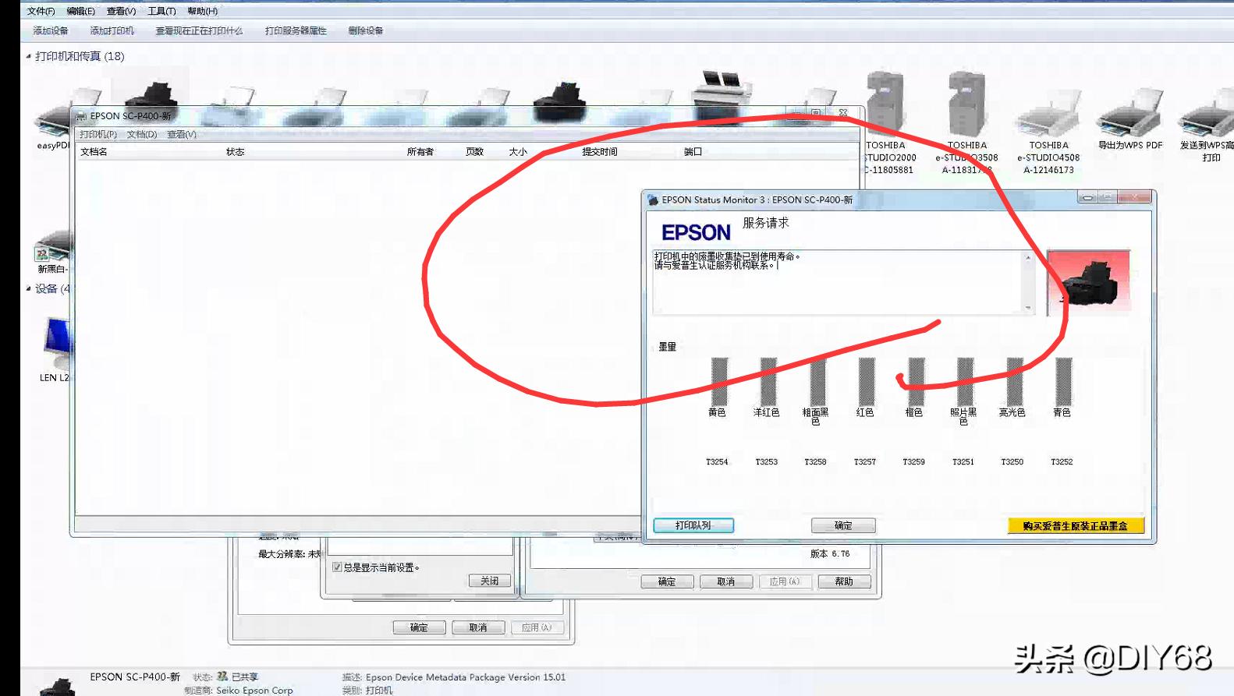Screen dimensions: 1234x696
Task: Click 确定 in the rearmost dialog
Action: tap(419, 627)
